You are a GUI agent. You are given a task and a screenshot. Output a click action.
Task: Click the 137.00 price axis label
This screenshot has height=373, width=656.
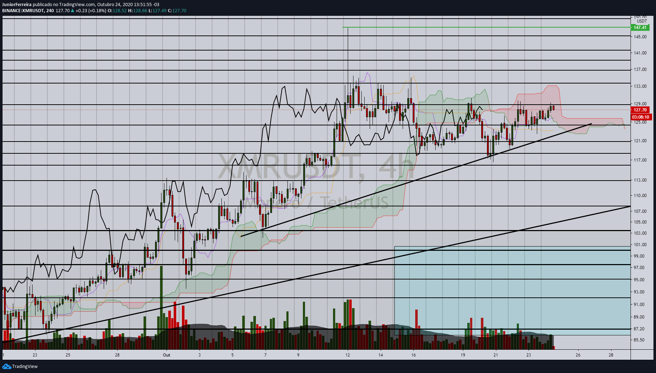pos(640,69)
